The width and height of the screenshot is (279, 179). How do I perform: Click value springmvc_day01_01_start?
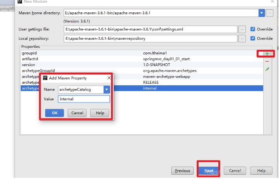click(166, 59)
